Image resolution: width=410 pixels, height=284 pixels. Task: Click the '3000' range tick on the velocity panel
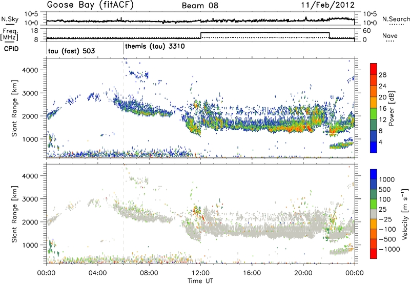(x=30, y=199)
